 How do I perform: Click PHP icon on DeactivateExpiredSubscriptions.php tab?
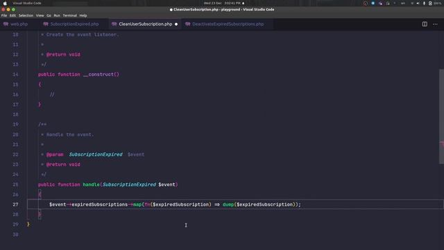(187, 24)
